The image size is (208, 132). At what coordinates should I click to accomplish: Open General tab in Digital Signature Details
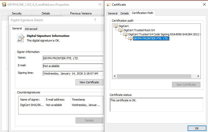(17, 28)
